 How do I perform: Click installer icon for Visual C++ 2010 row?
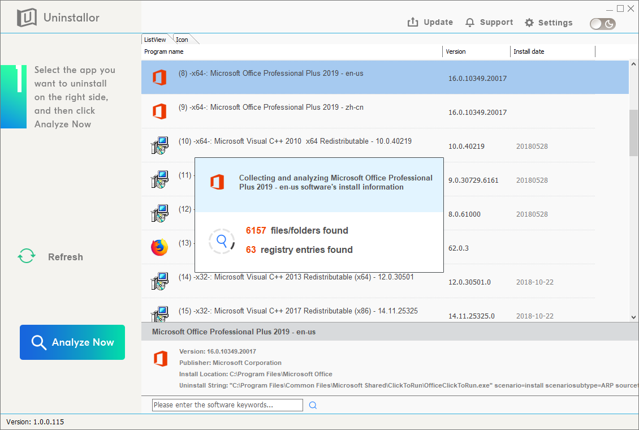(159, 145)
